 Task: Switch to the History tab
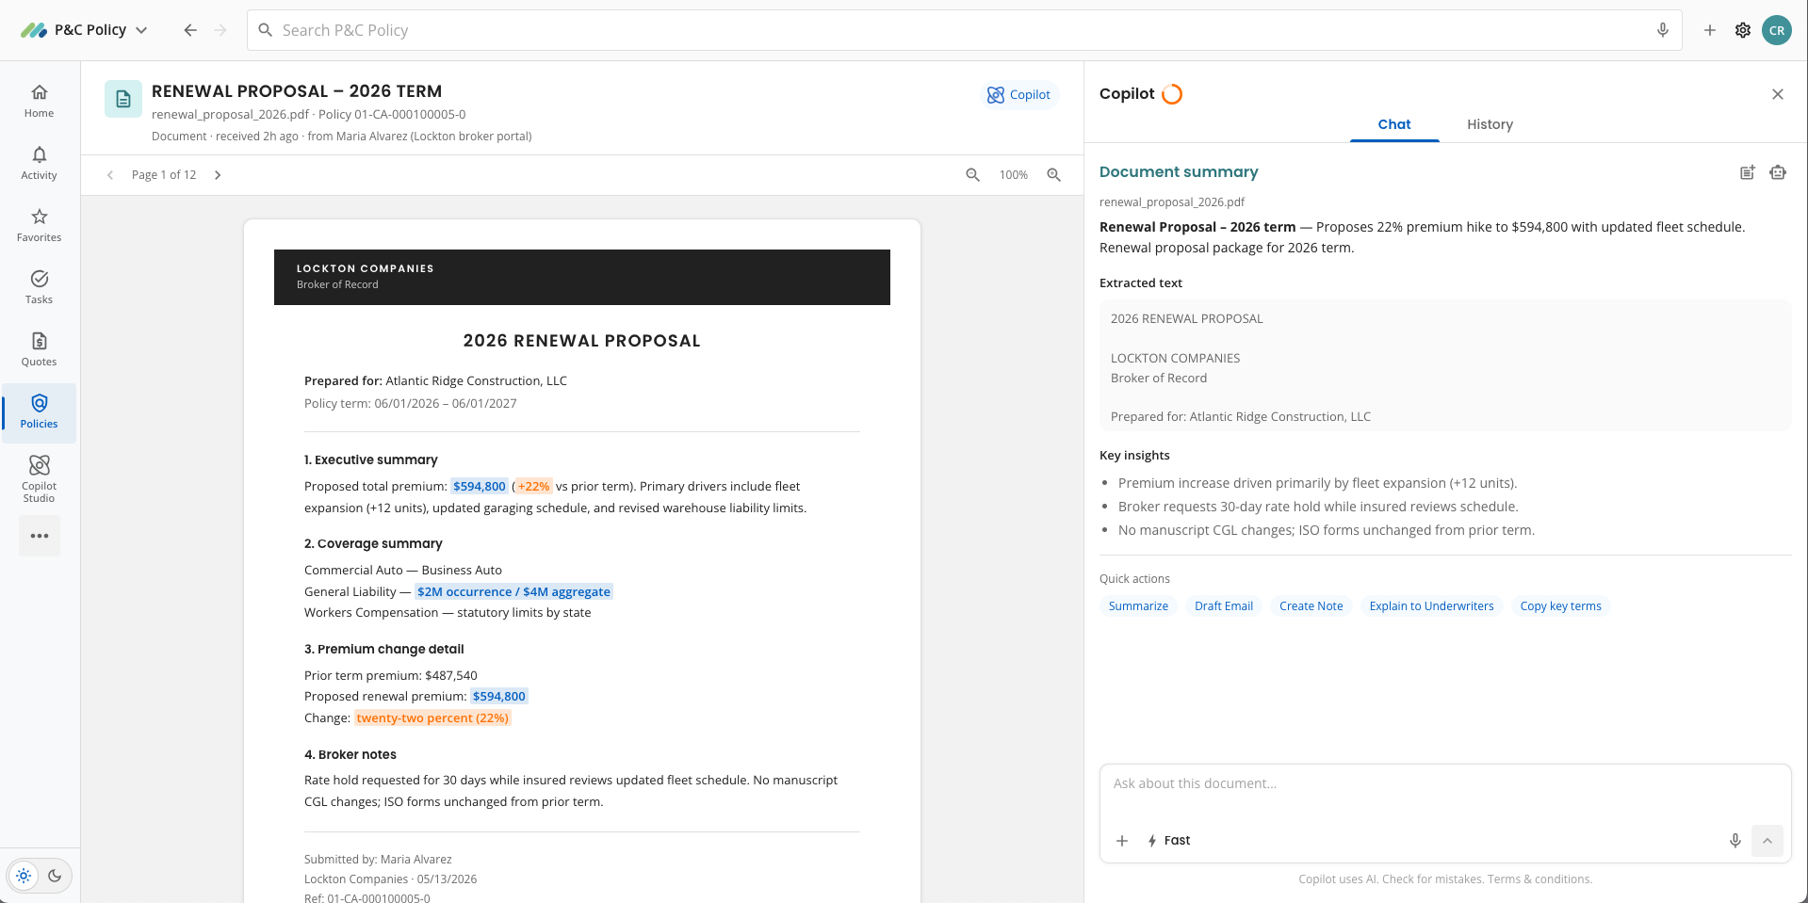(x=1490, y=124)
